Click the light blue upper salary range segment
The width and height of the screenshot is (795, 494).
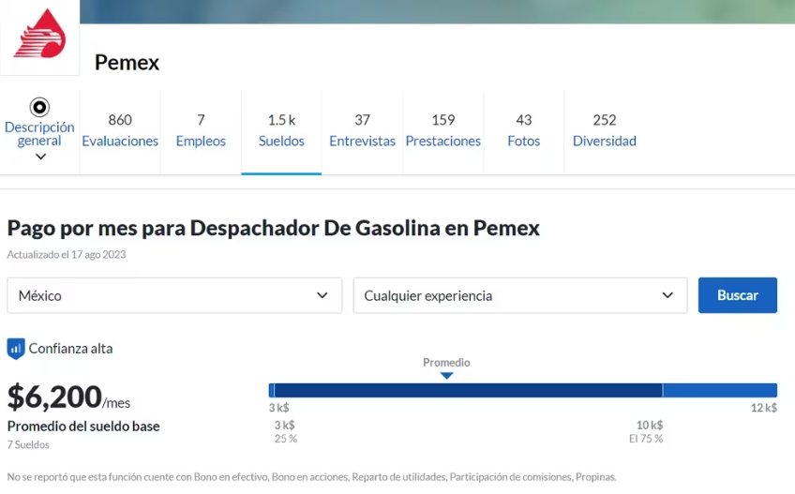[x=720, y=390]
